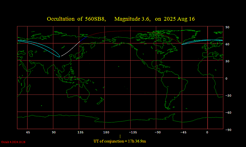This screenshot has height=147, width=246.
Task: Click the Magnitude 3.6 text in title
Action: coord(132,19)
